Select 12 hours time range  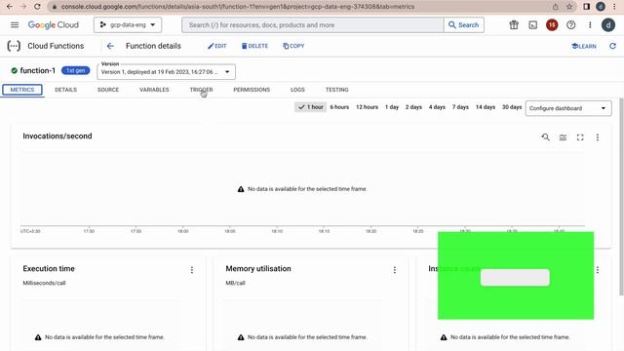(x=367, y=107)
